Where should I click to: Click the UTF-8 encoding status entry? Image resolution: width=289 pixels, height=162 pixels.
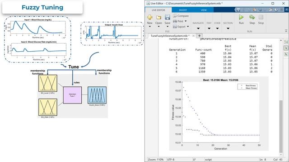(171, 160)
